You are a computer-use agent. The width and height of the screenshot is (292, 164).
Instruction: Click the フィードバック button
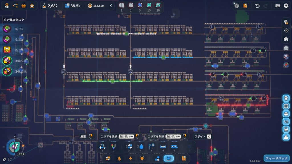[276, 158]
